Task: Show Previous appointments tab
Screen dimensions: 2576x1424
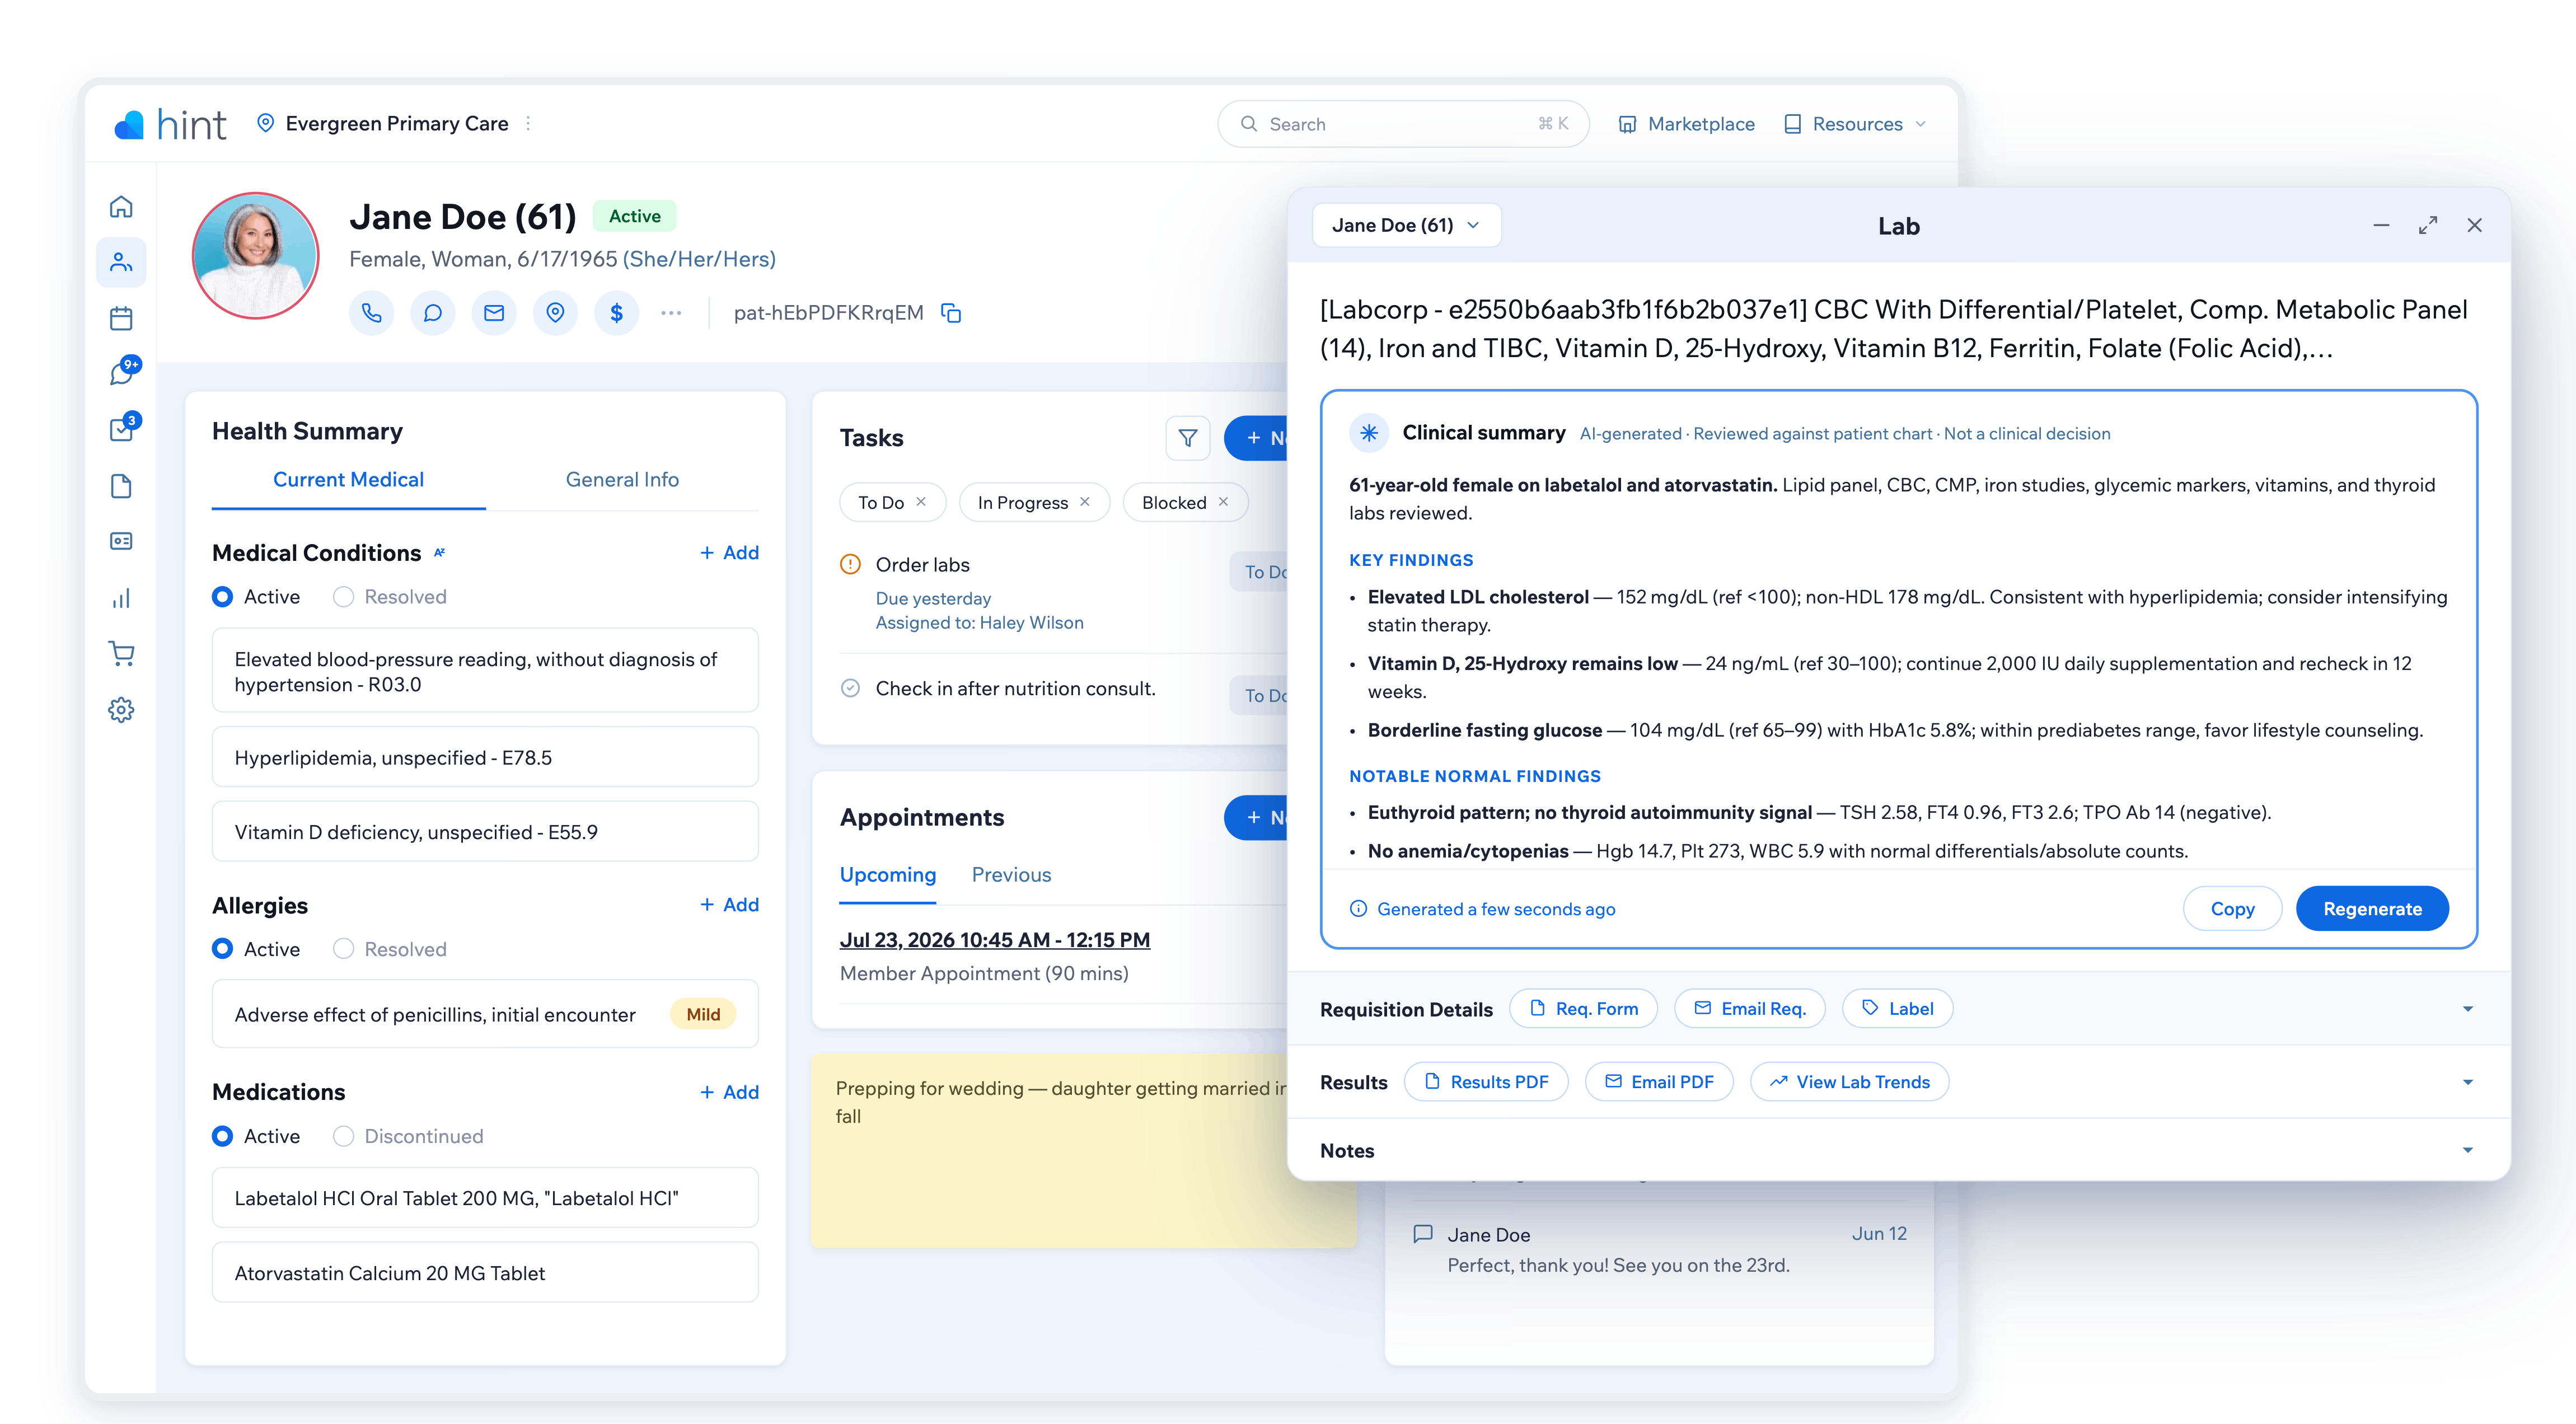Action: tap(1011, 875)
